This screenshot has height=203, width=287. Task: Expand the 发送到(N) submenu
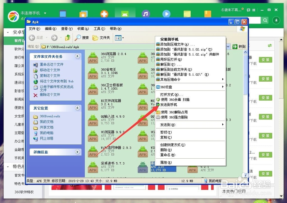[190, 125]
